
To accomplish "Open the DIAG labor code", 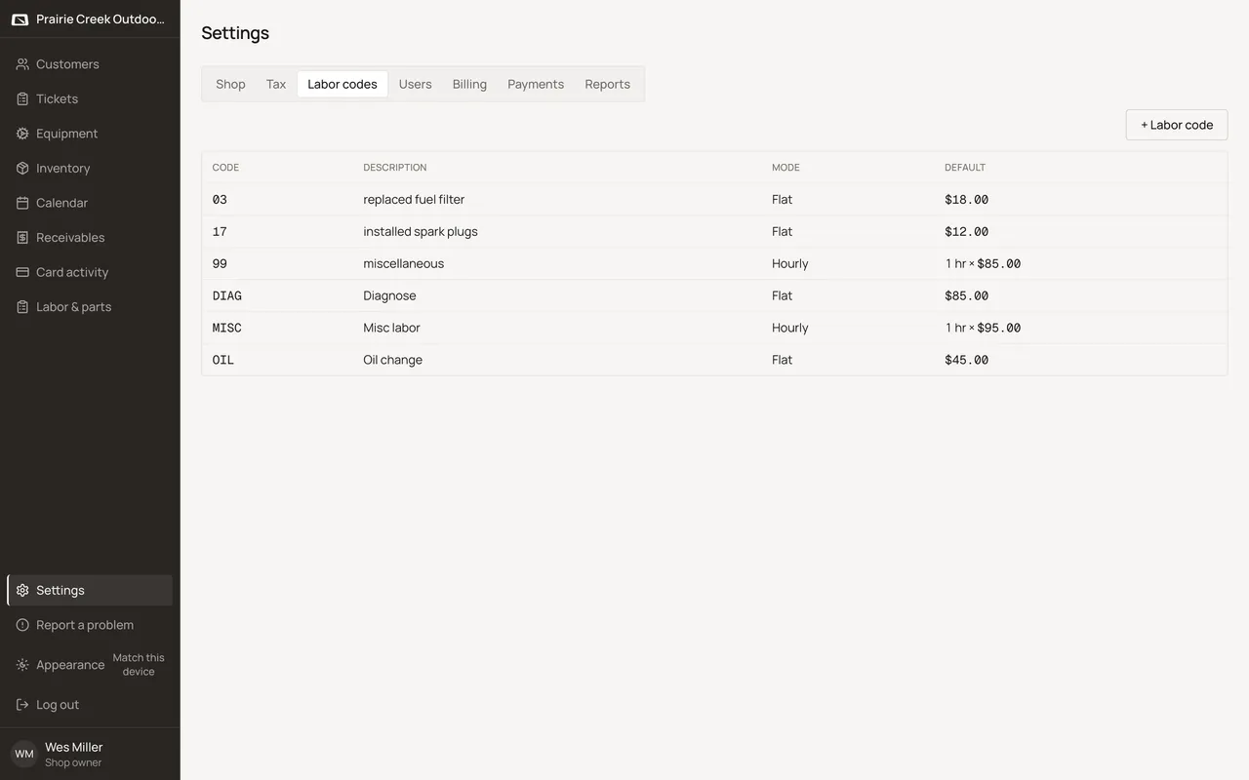I will point(714,295).
